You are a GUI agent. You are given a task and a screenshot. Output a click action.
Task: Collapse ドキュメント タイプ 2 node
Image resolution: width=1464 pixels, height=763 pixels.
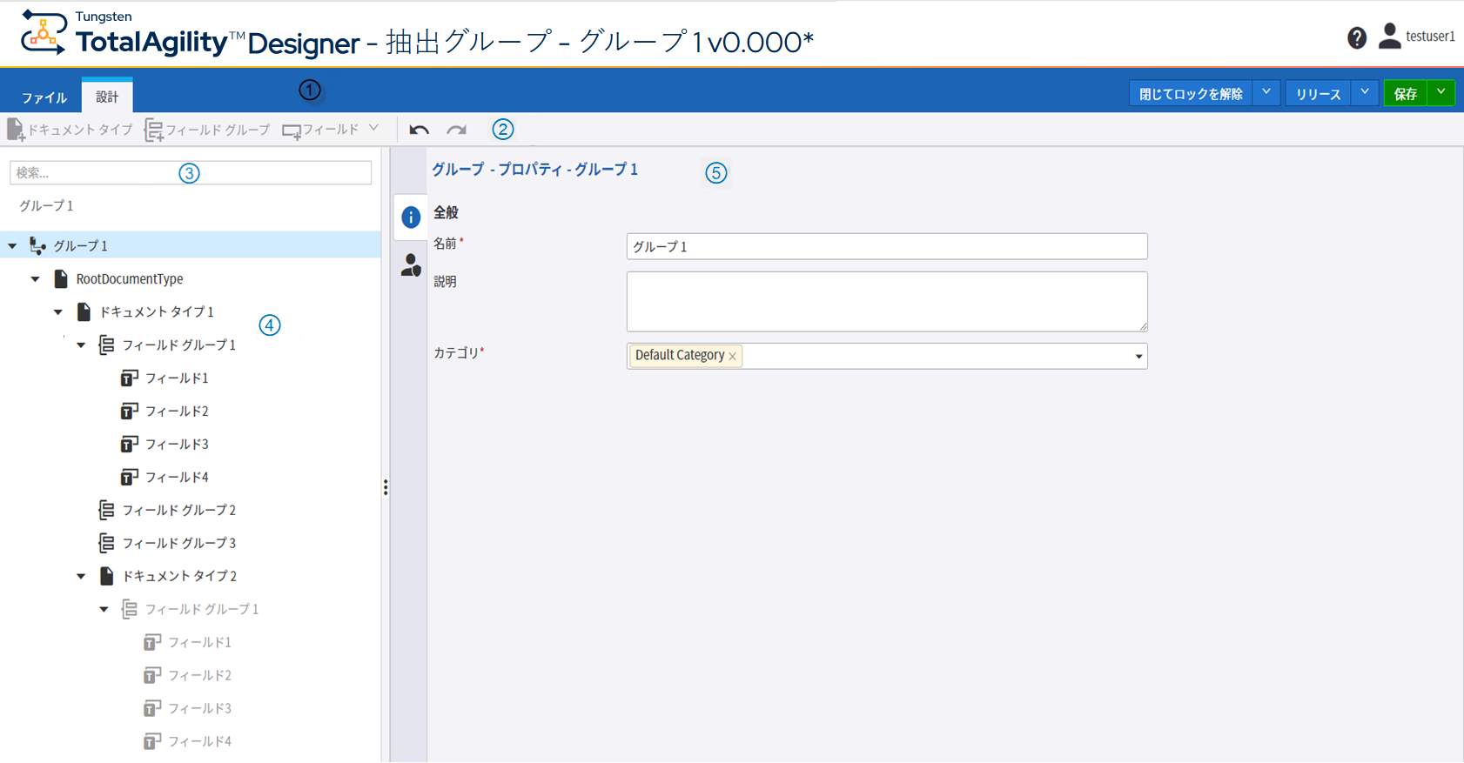point(81,576)
